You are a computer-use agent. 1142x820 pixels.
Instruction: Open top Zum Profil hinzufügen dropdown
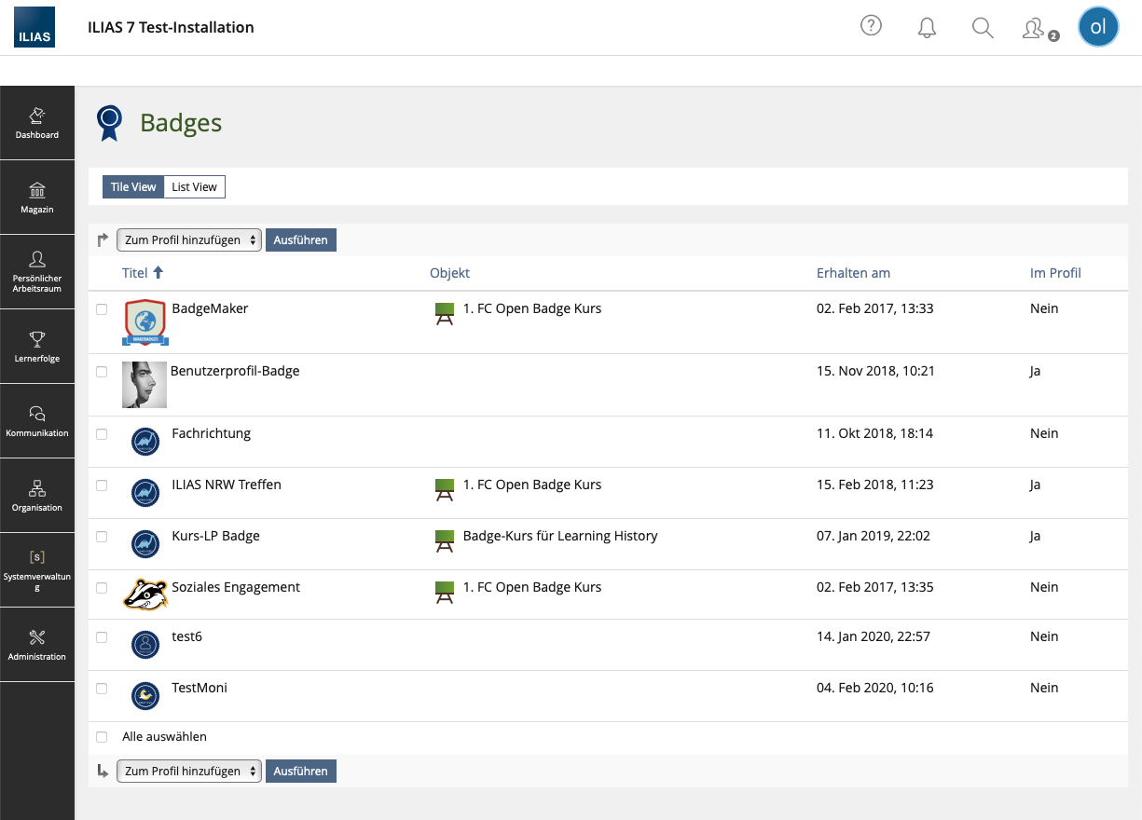coord(188,240)
